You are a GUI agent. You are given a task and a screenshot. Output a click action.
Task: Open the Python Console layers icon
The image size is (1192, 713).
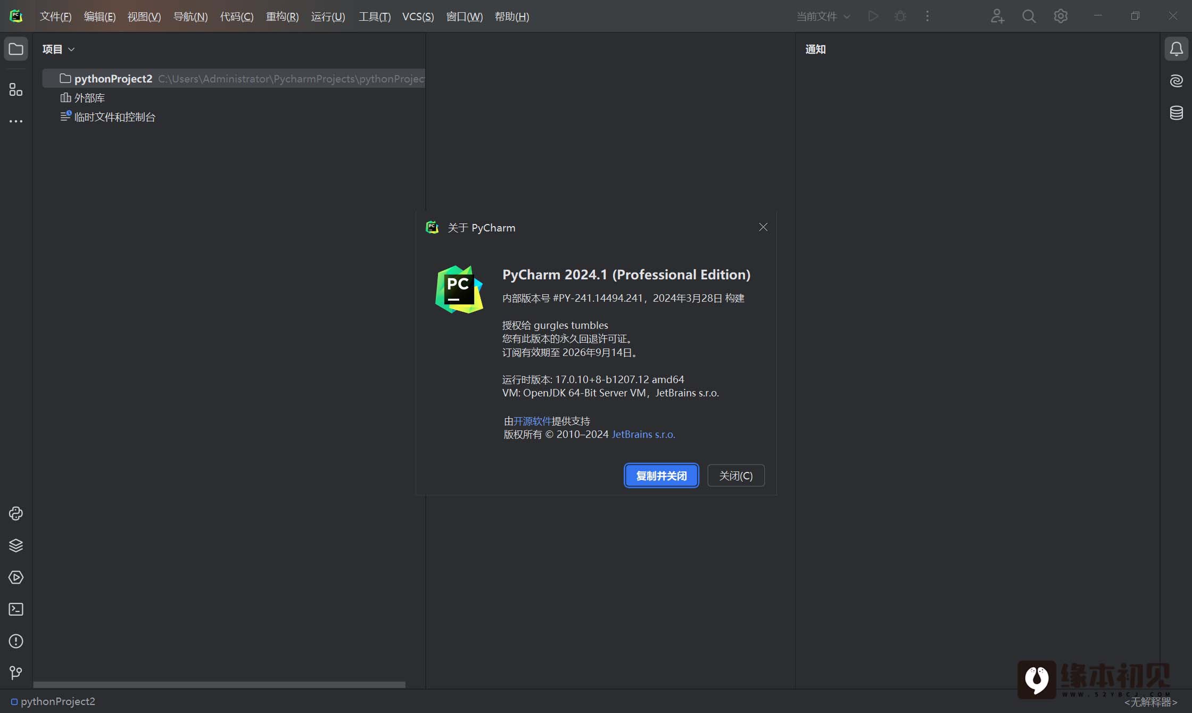click(16, 545)
